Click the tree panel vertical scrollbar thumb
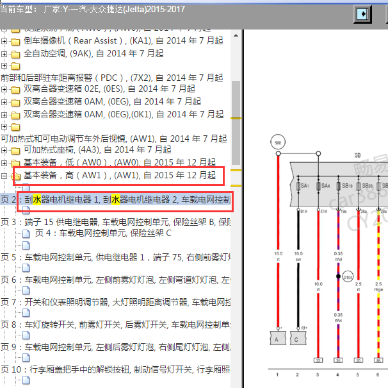Image resolution: width=388 pixels, height=388 pixels. pos(236,122)
